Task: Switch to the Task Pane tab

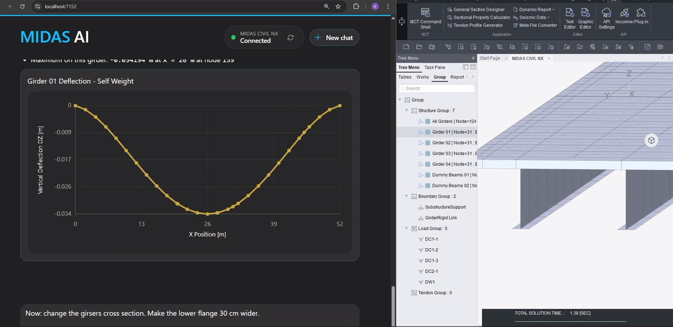Action: (x=435, y=68)
